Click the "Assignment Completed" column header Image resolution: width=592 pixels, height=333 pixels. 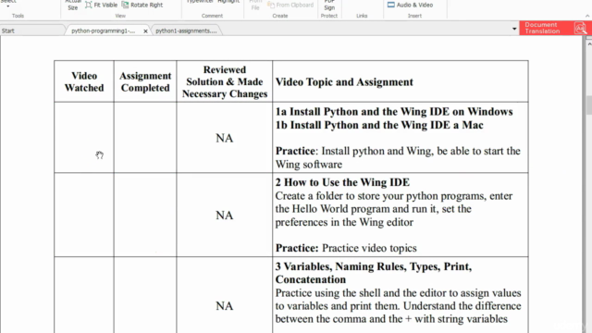click(145, 81)
